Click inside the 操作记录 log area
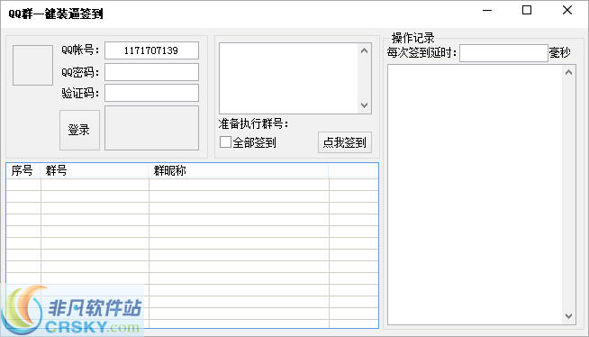Screen dimensions: 589x337 click(475, 195)
